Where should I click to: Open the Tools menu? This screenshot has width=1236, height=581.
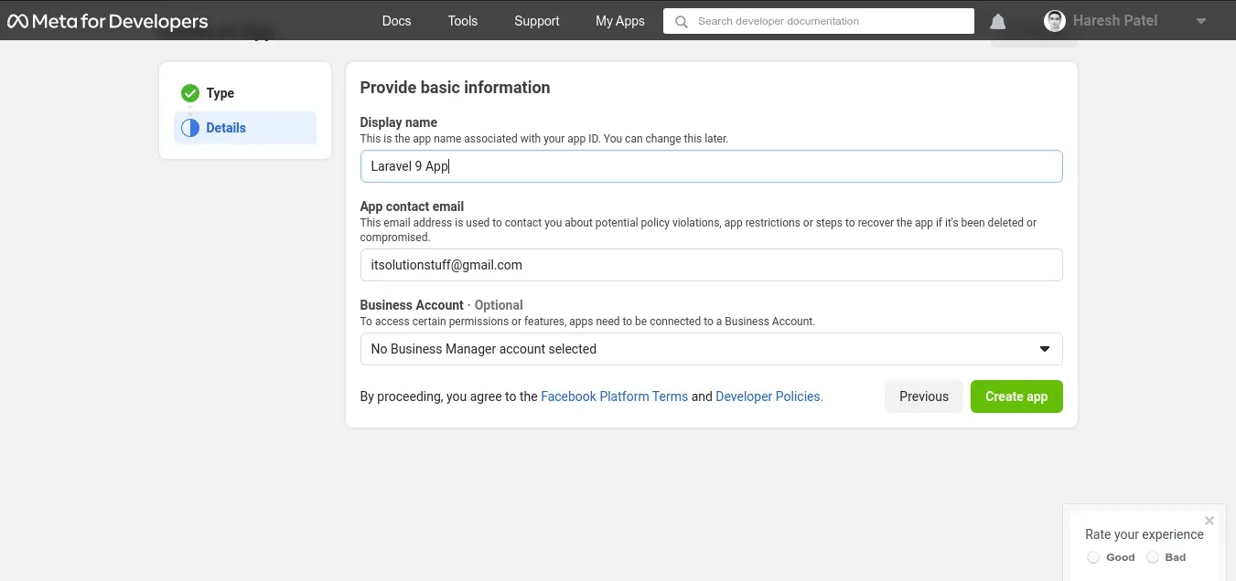coord(463,21)
